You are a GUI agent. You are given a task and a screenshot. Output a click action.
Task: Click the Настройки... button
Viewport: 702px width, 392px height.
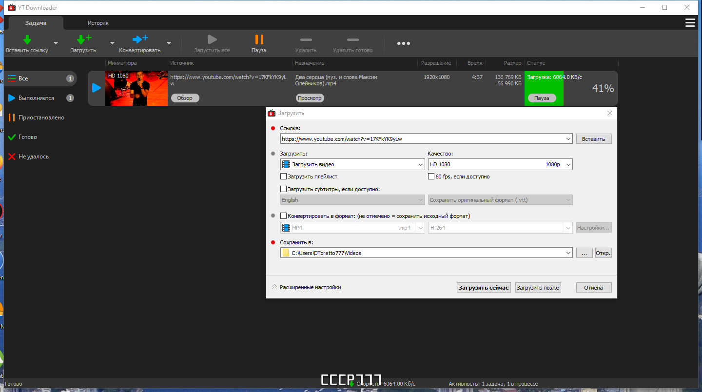594,228
